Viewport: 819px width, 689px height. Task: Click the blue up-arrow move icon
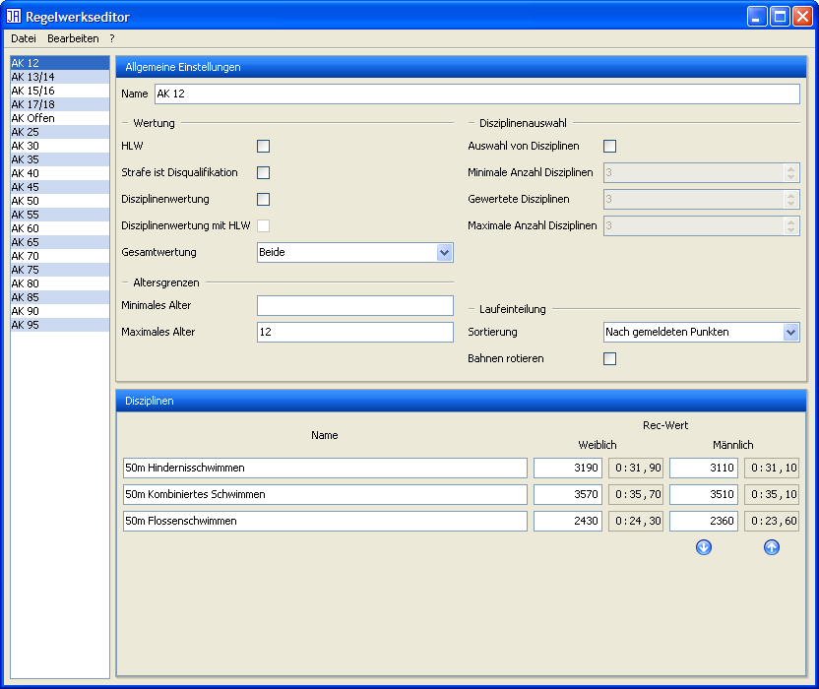point(772,547)
